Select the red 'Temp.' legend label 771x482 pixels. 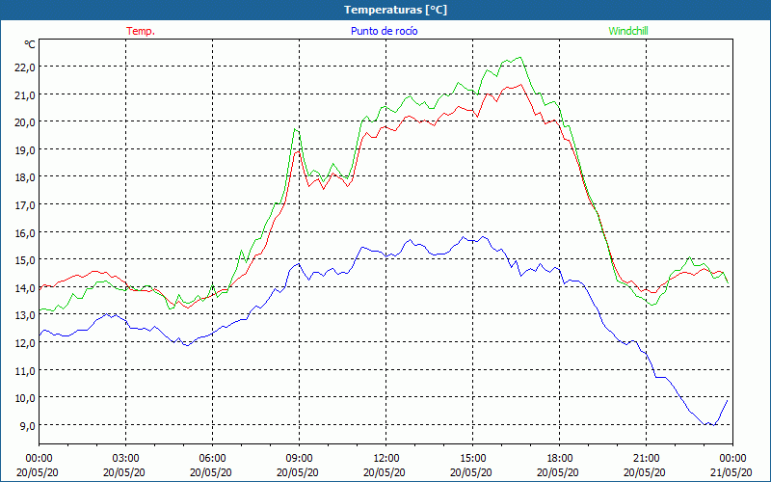141,31
